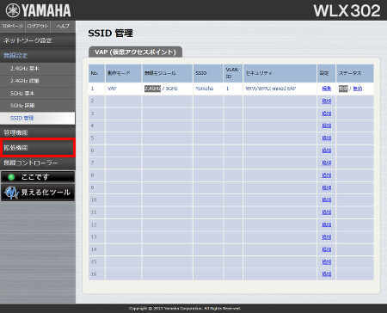
Task: Select the SSID 管理 menu item
Action: pyautogui.click(x=38, y=118)
